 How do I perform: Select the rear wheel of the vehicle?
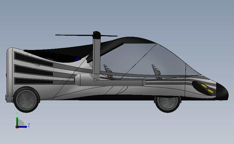[x=26, y=99]
